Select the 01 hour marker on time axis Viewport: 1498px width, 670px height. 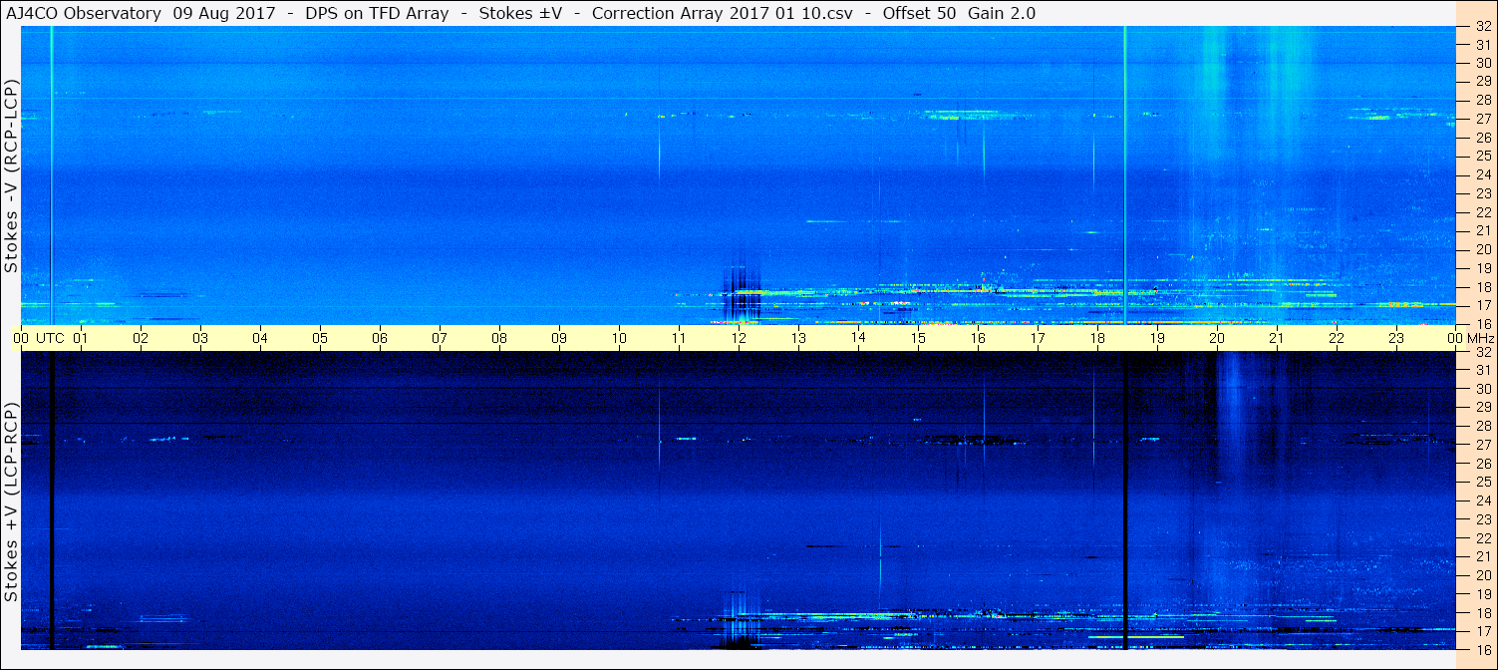pos(81,338)
